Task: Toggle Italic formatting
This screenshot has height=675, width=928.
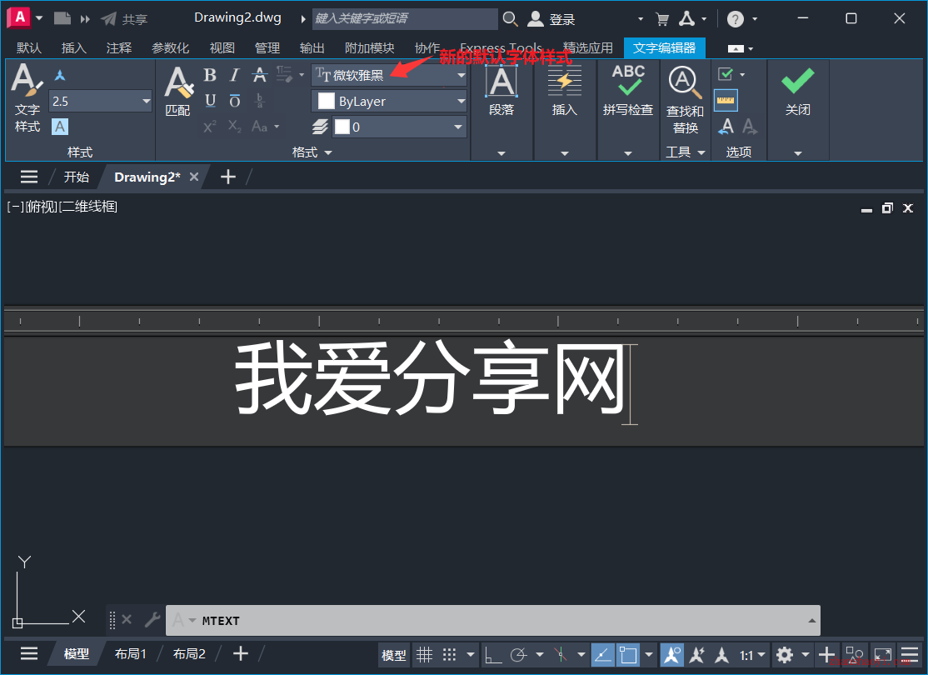Action: pos(234,75)
